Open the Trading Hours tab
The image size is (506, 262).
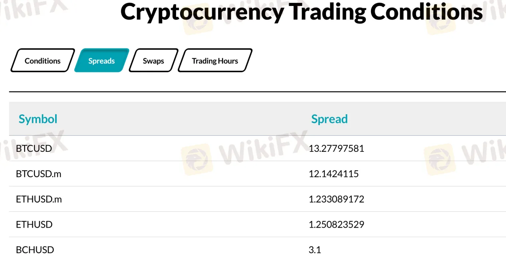(215, 61)
